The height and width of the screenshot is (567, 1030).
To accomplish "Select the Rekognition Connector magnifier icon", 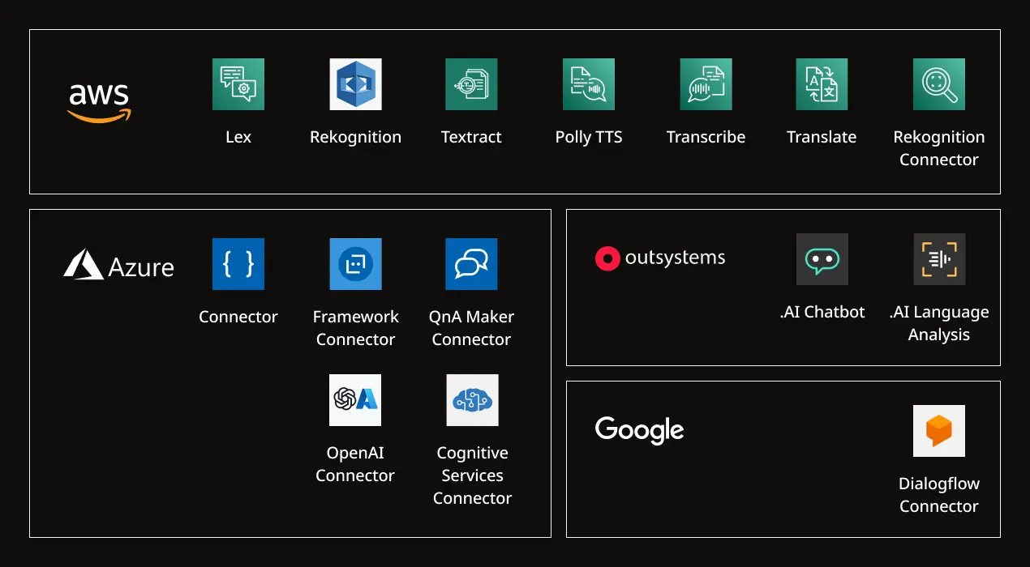I will [x=938, y=83].
